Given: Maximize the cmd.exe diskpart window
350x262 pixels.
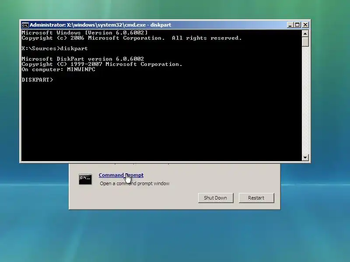Looking at the screenshot, I should pyautogui.click(x=297, y=25).
